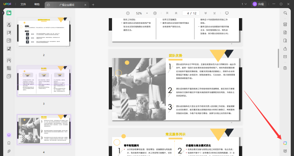The image size is (294, 156).
Task: Start slideshow presentation mode
Action: tap(227, 13)
